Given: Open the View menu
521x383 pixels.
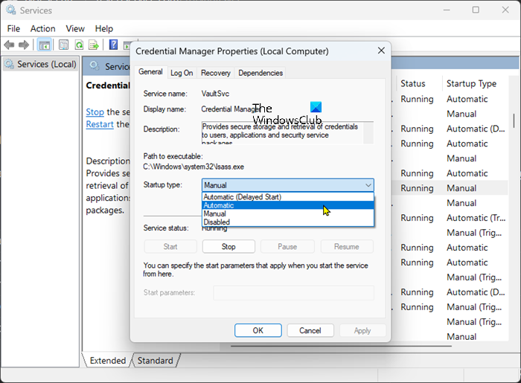Looking at the screenshot, I should pyautogui.click(x=75, y=29).
